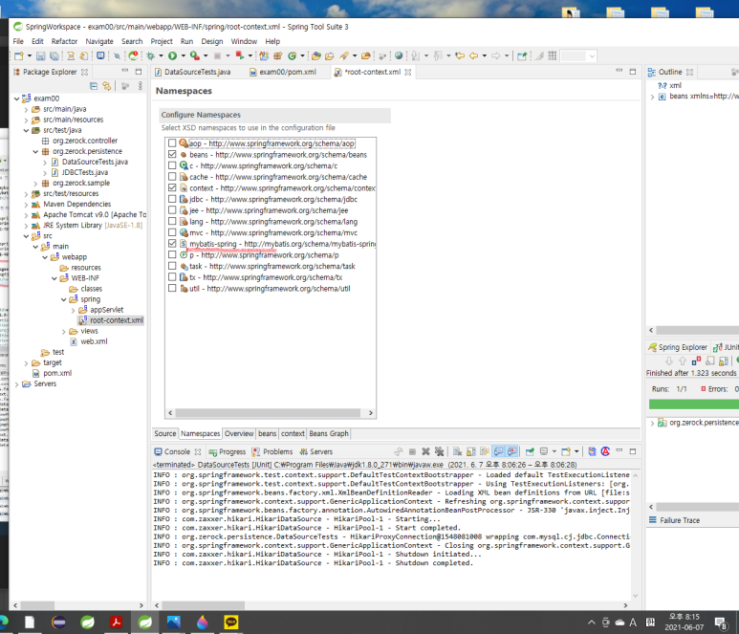Image resolution: width=739 pixels, height=634 pixels.
Task: Switch to the Problems view tab
Action: pyautogui.click(x=272, y=451)
